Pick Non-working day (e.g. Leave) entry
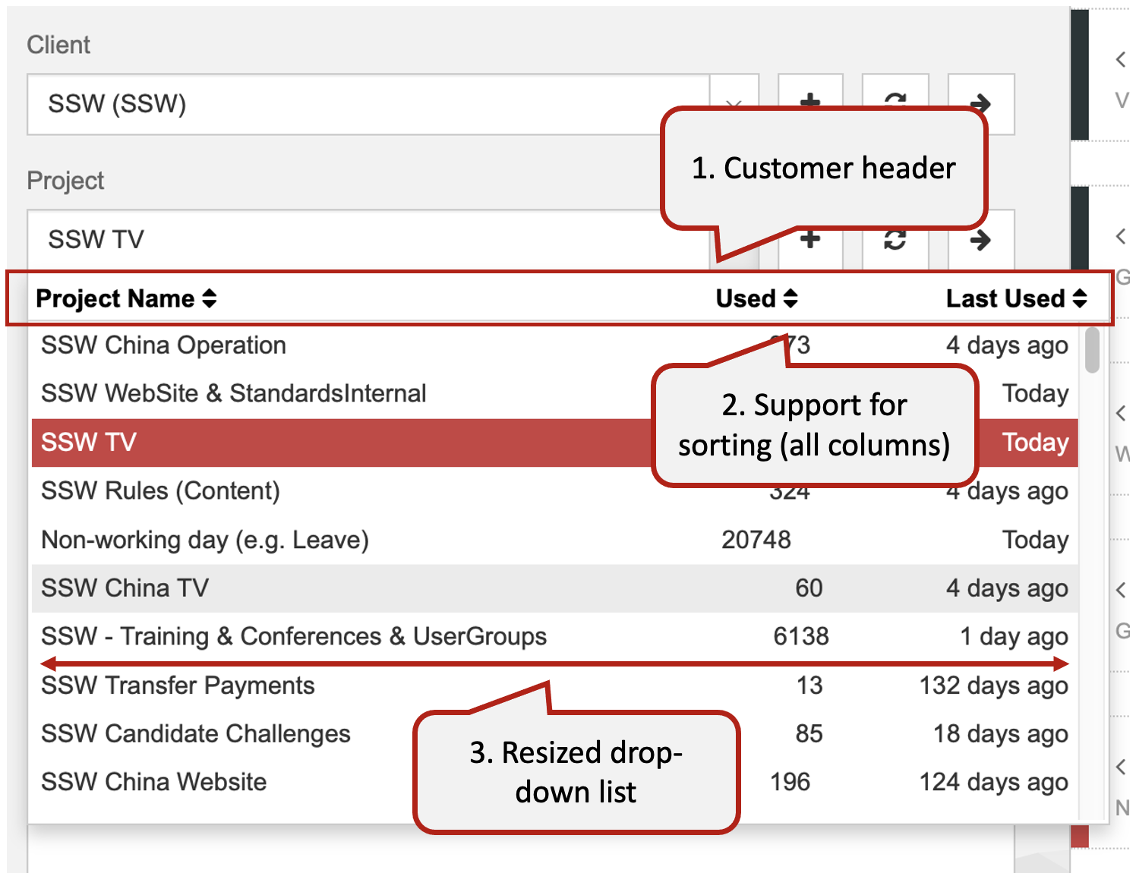Screen dimensions: 1136x873 pos(205,540)
